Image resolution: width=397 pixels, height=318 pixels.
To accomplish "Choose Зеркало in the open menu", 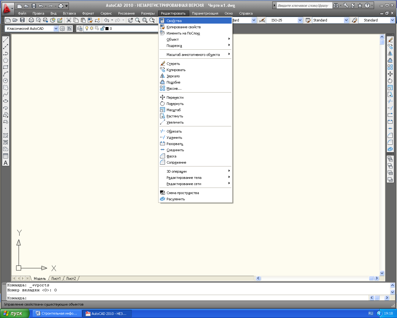I will 195,76.
